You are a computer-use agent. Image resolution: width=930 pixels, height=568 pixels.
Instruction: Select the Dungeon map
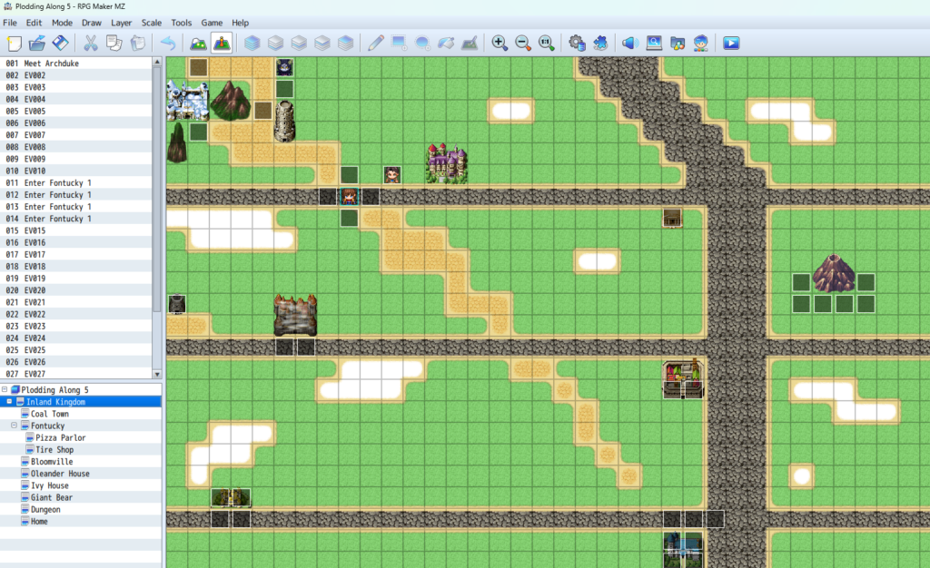pyautogui.click(x=45, y=509)
